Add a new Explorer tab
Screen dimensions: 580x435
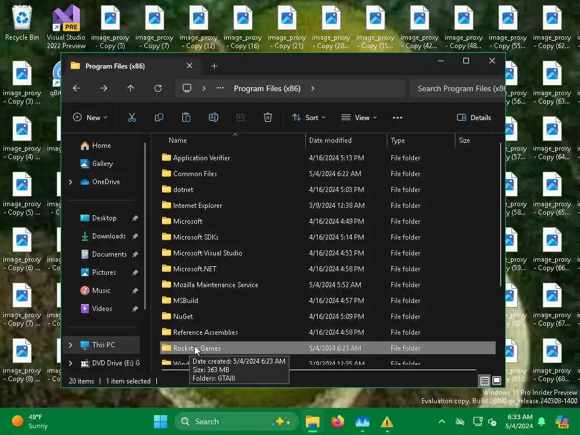pos(214,66)
